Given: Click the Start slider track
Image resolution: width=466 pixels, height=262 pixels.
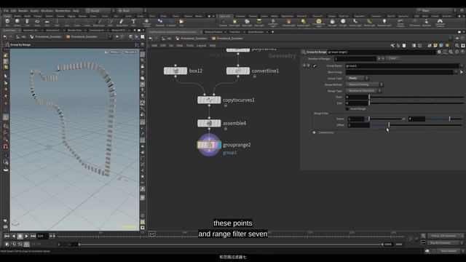Looking at the screenshot, I should (416, 97).
